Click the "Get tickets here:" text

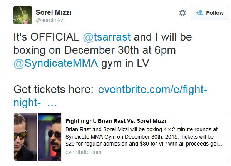[54, 90]
